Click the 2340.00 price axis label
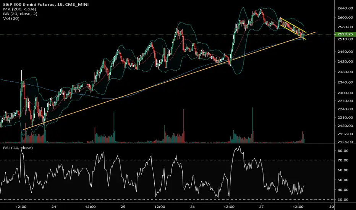The width and height of the screenshot is (356, 210). tap(345, 82)
